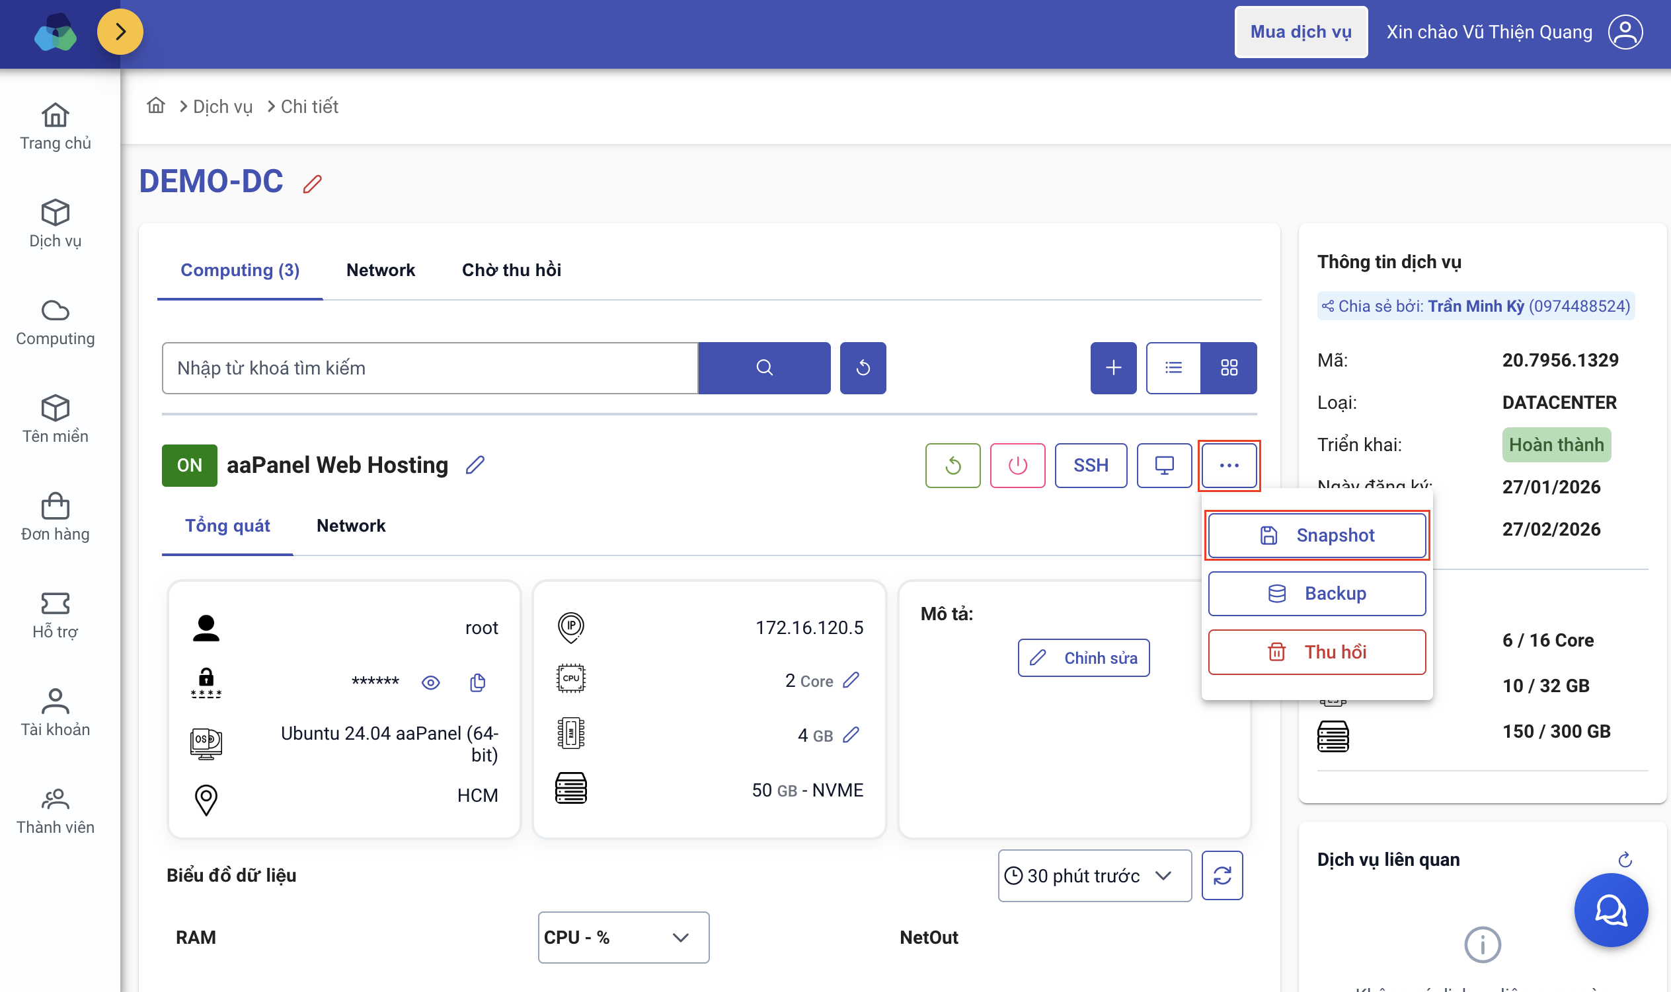
Task: Expand the CPU - % metric dropdown
Action: coord(623,937)
